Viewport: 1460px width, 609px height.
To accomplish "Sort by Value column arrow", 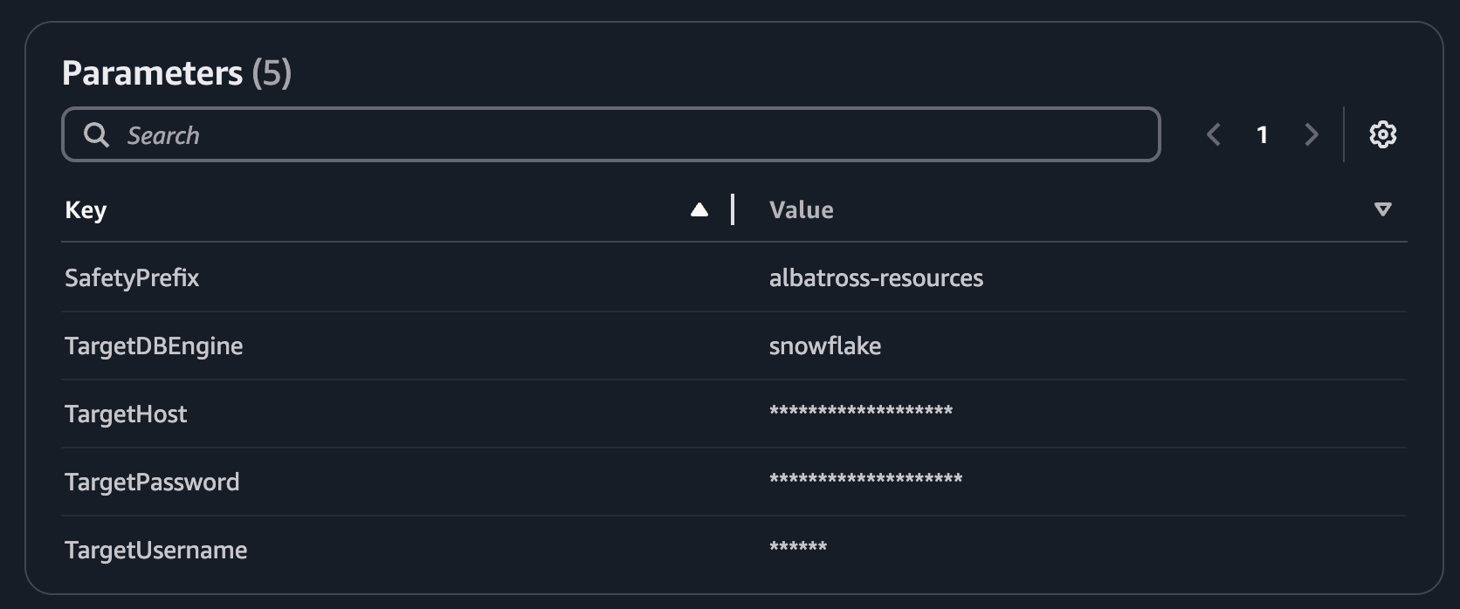I will [x=1382, y=209].
